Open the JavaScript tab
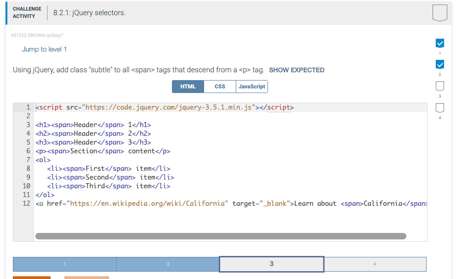 (252, 87)
